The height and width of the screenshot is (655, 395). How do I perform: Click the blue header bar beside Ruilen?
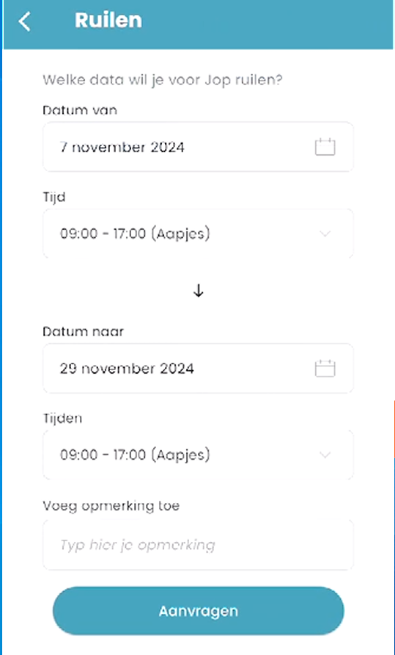coord(267,23)
